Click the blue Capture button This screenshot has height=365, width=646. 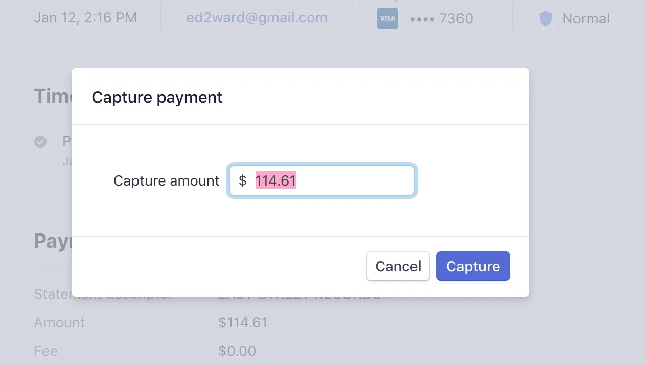(473, 266)
